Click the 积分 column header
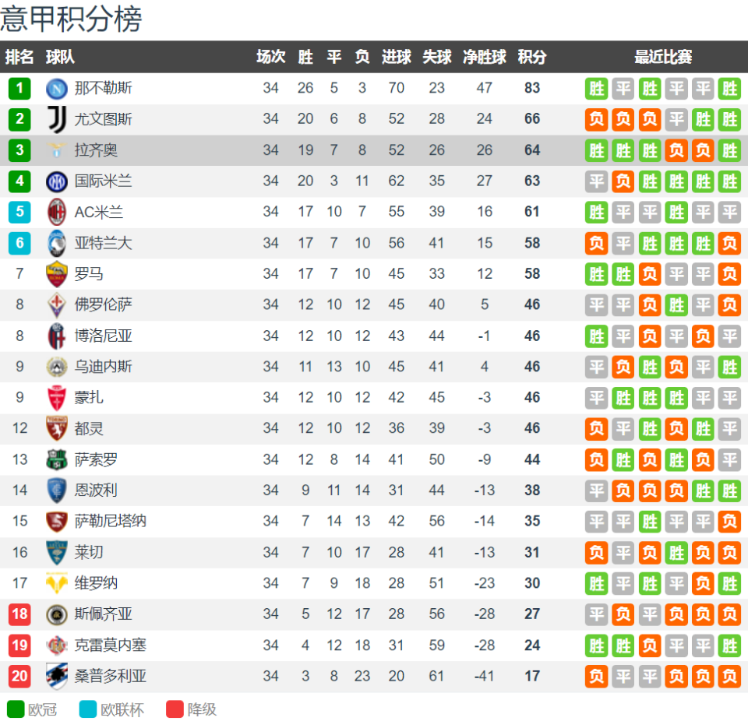This screenshot has height=721, width=748. (532, 57)
